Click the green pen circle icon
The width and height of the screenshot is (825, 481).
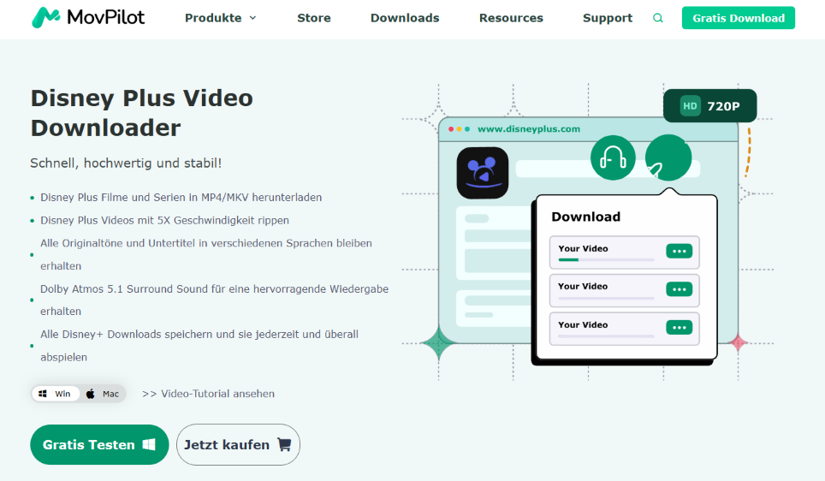point(668,157)
